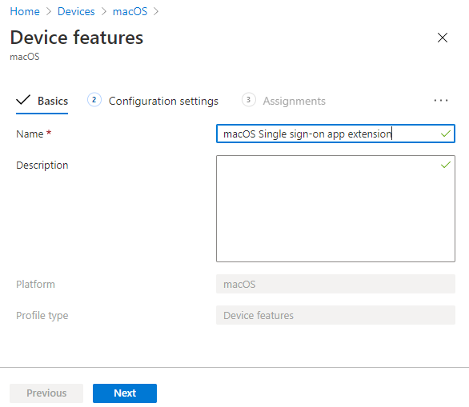Click the Name field validation checkmark
The width and height of the screenshot is (469, 407).
(x=445, y=134)
